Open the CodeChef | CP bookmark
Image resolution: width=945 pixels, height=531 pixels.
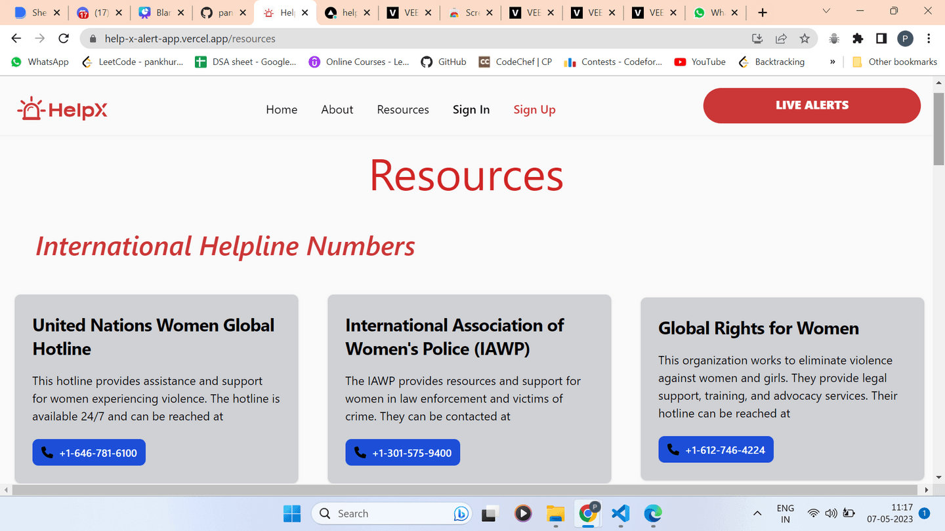tap(515, 62)
